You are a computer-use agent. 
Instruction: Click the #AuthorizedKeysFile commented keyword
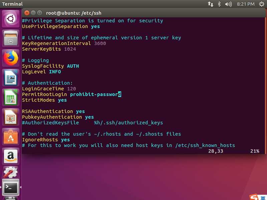click(50, 123)
